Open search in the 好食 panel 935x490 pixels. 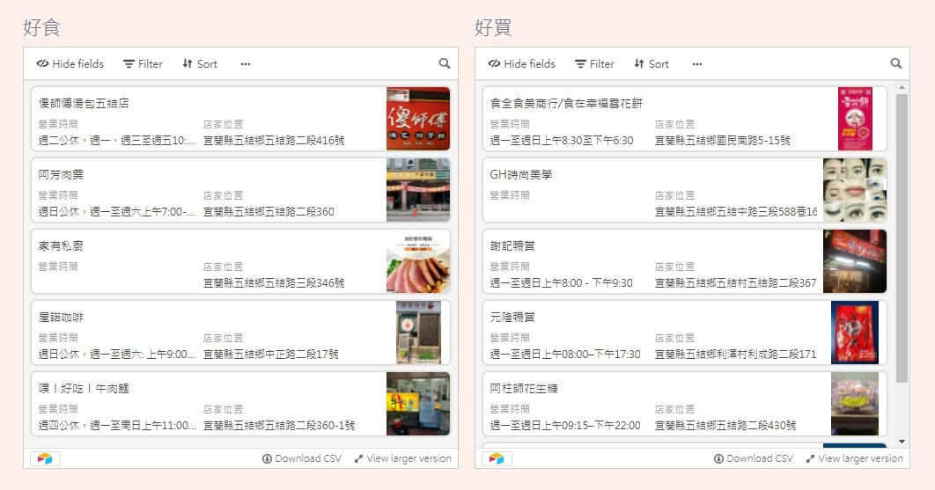445,63
